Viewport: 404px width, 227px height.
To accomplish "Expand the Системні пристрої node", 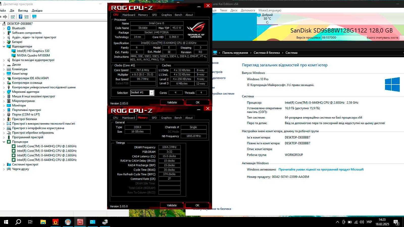I will 4,164.
